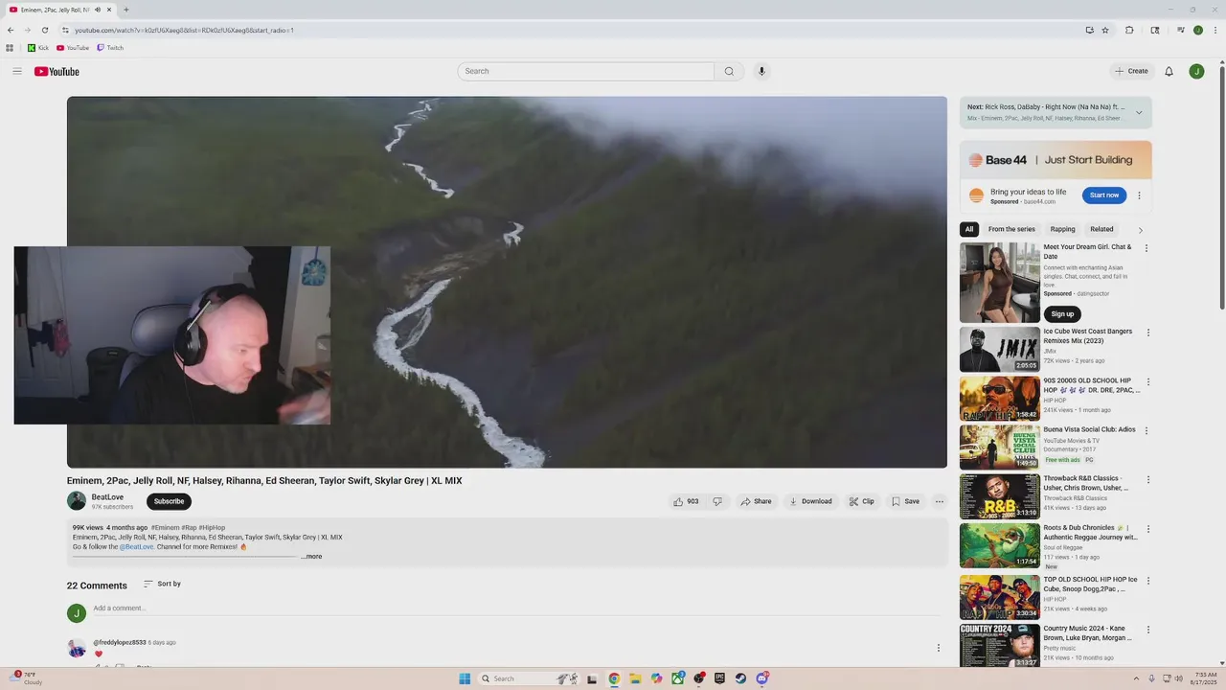Open a new browser tab

click(125, 10)
